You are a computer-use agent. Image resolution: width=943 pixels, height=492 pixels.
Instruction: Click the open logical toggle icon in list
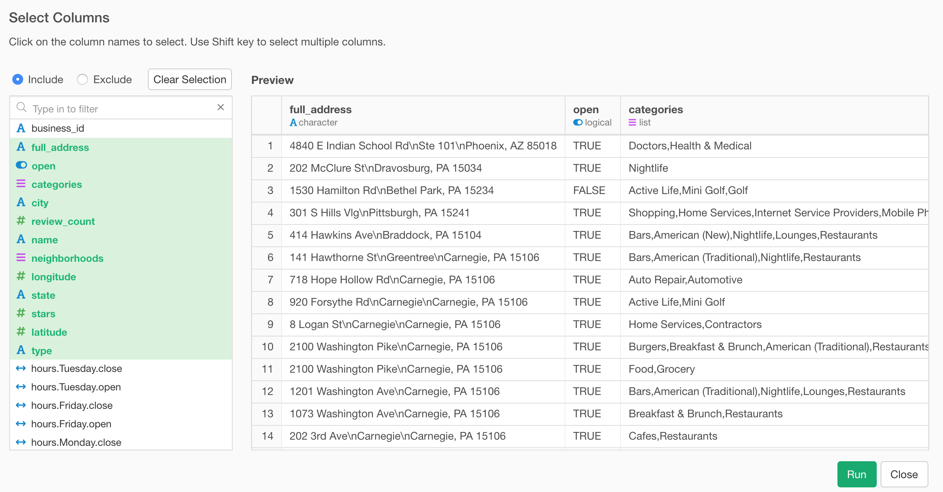[x=21, y=165]
